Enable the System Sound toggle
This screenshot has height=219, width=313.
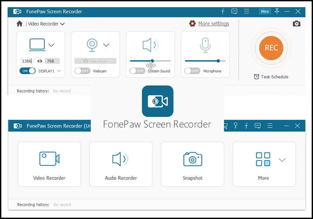pos(137,71)
